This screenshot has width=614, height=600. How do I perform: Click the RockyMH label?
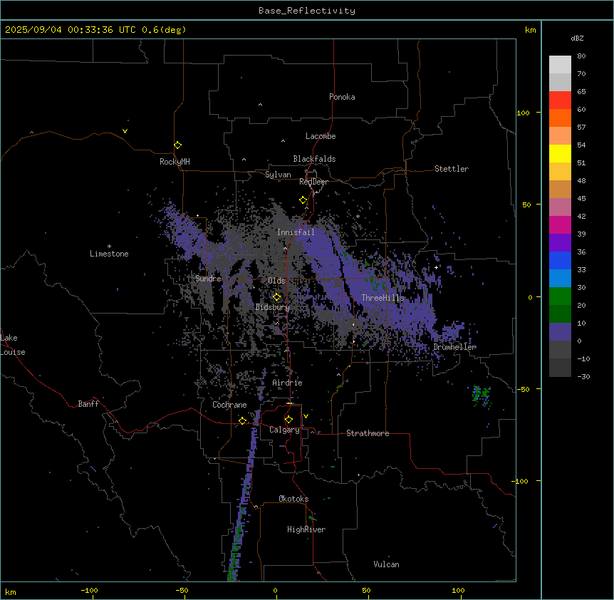click(x=175, y=162)
